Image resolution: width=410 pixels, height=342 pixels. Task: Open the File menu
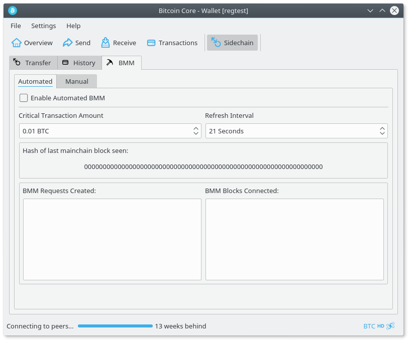[x=16, y=26]
